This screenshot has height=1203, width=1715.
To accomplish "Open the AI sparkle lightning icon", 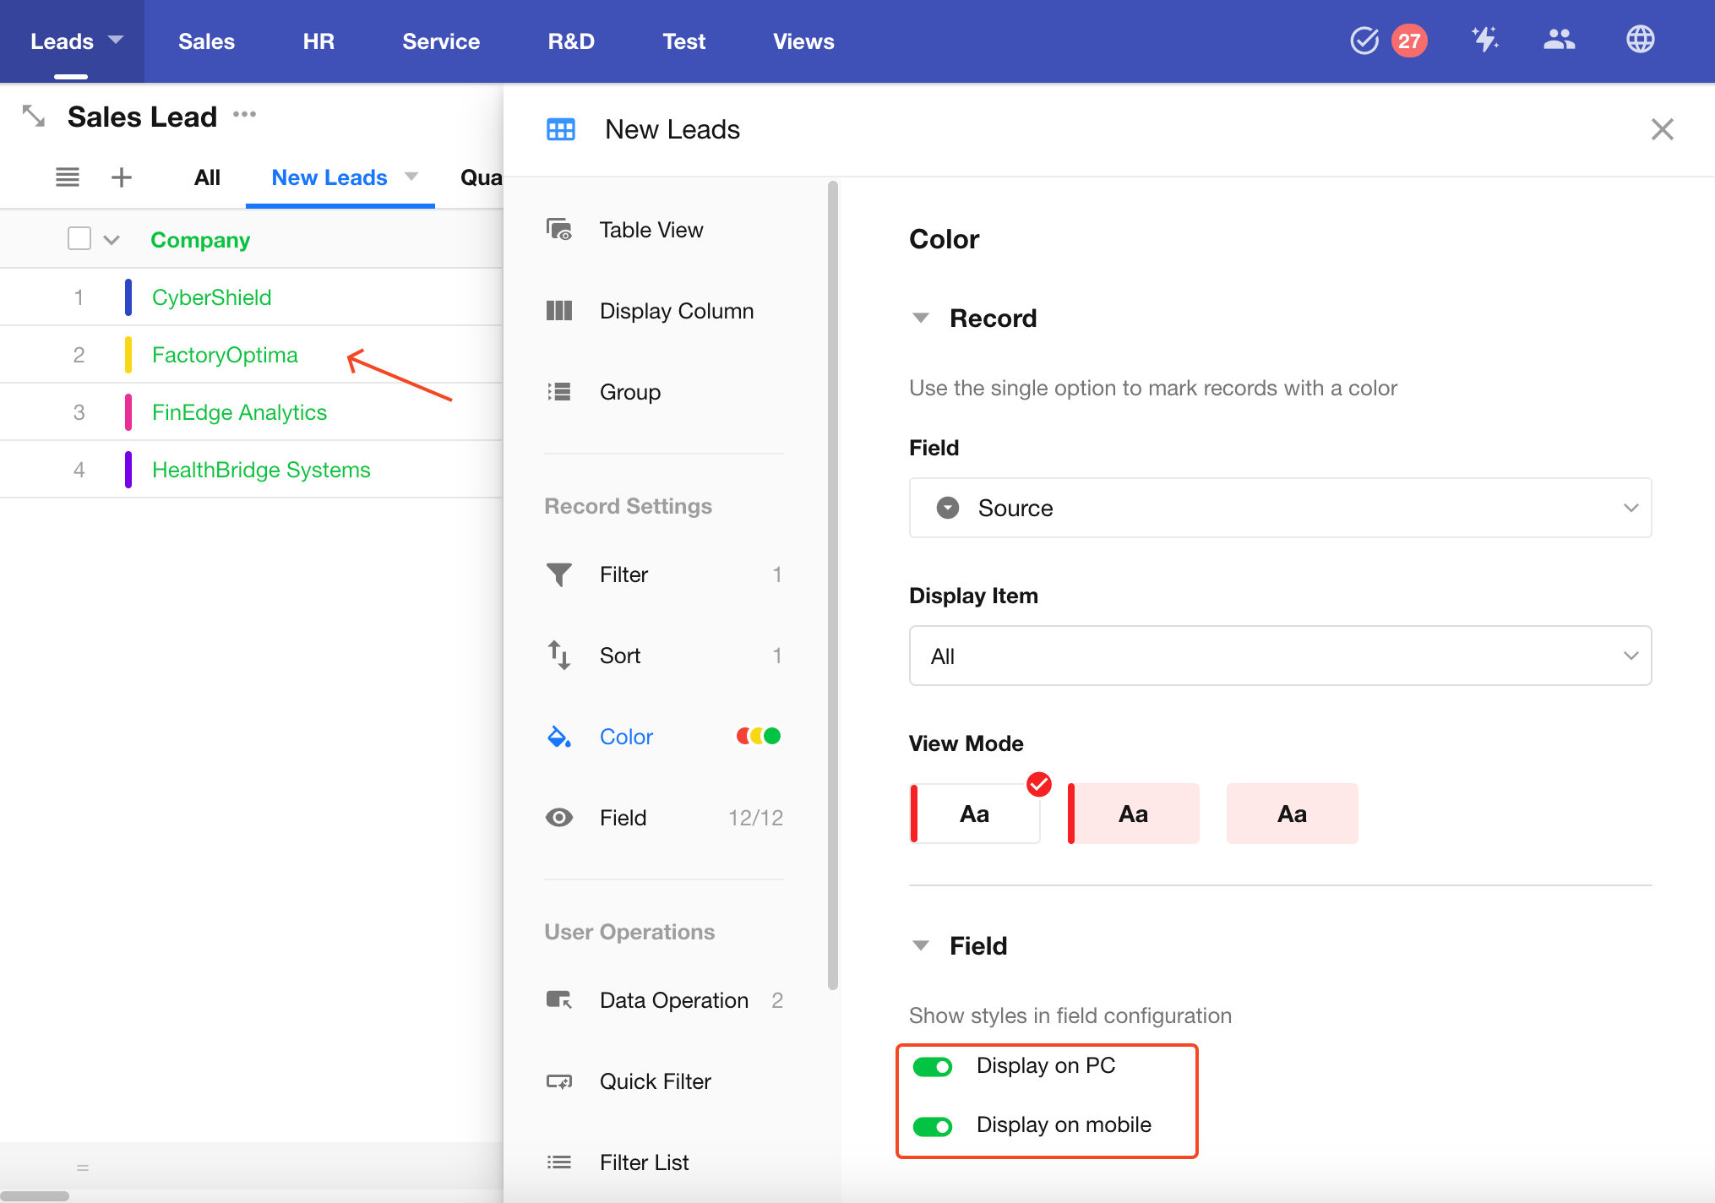I will (1484, 40).
